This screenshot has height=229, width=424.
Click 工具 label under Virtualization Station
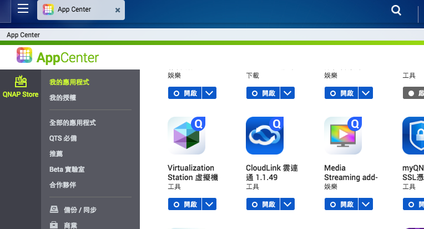pyautogui.click(x=174, y=187)
